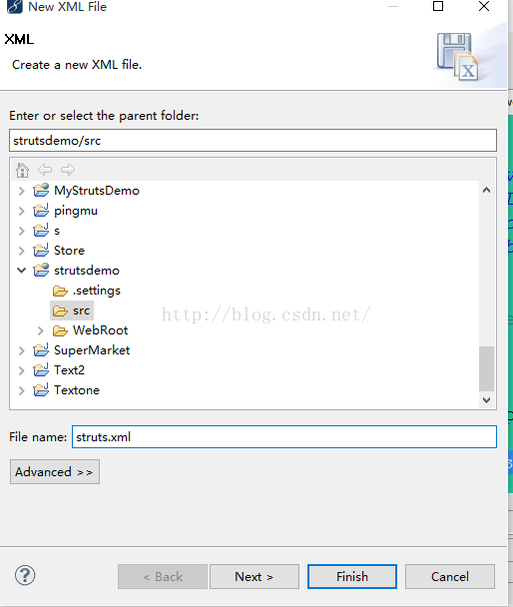Expand the Textone project node
This screenshot has width=513, height=607.
tap(22, 390)
